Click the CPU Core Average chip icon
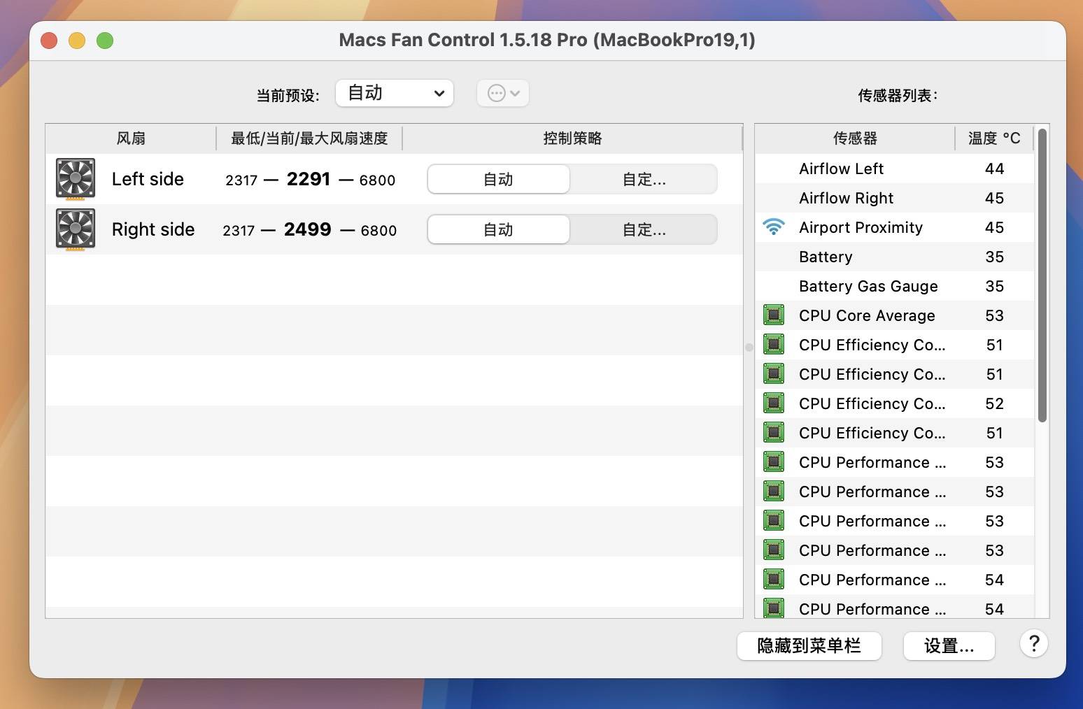The width and height of the screenshot is (1083, 709). [x=774, y=315]
